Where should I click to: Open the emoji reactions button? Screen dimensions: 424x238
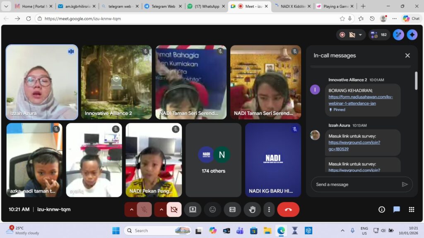click(x=212, y=209)
